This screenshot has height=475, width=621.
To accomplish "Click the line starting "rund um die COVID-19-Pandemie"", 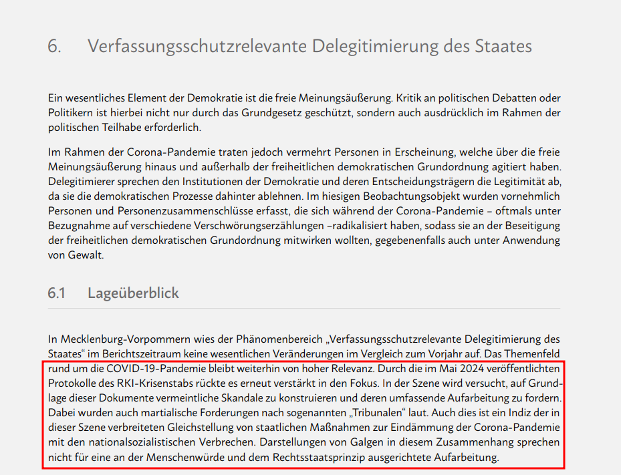I will pos(304,369).
